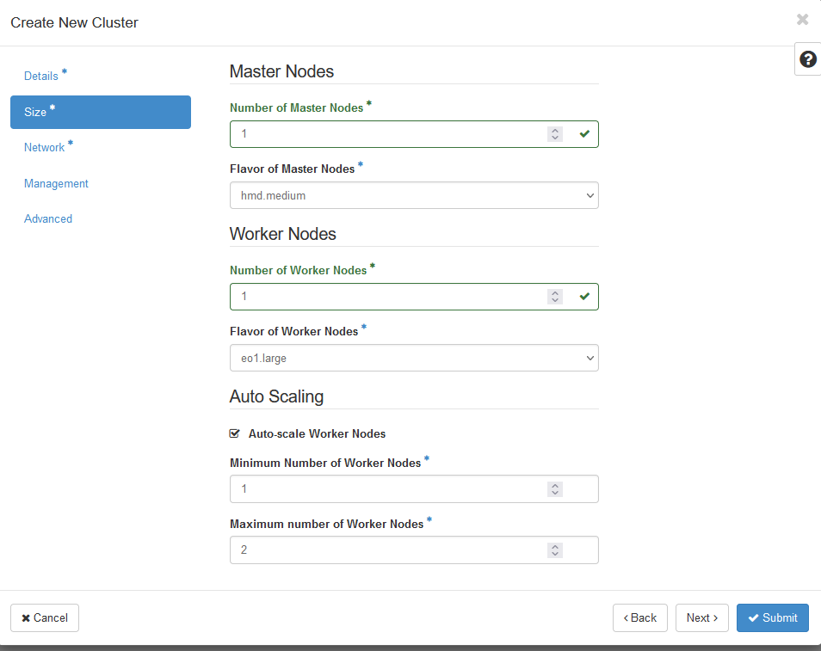The height and width of the screenshot is (651, 821).
Task: Raise Minimum Number of Worker Nodes via stepper
Action: tap(554, 485)
